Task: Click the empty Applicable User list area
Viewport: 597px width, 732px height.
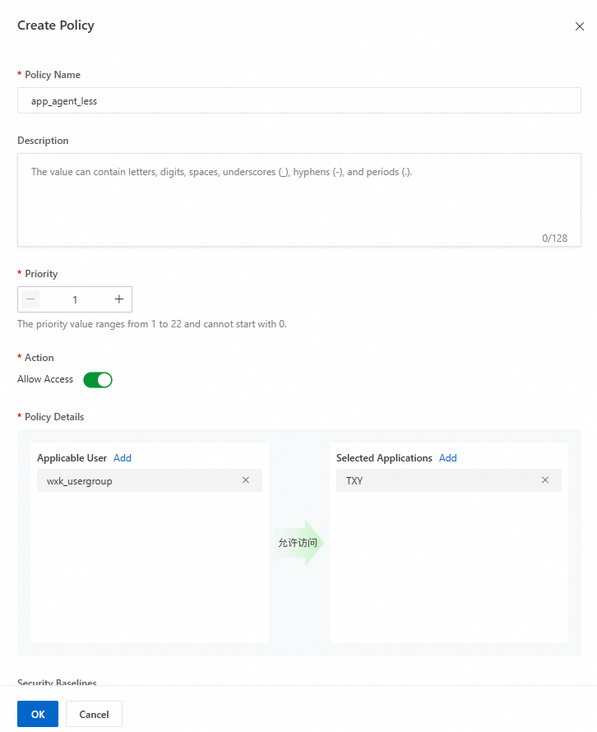Action: [x=150, y=568]
